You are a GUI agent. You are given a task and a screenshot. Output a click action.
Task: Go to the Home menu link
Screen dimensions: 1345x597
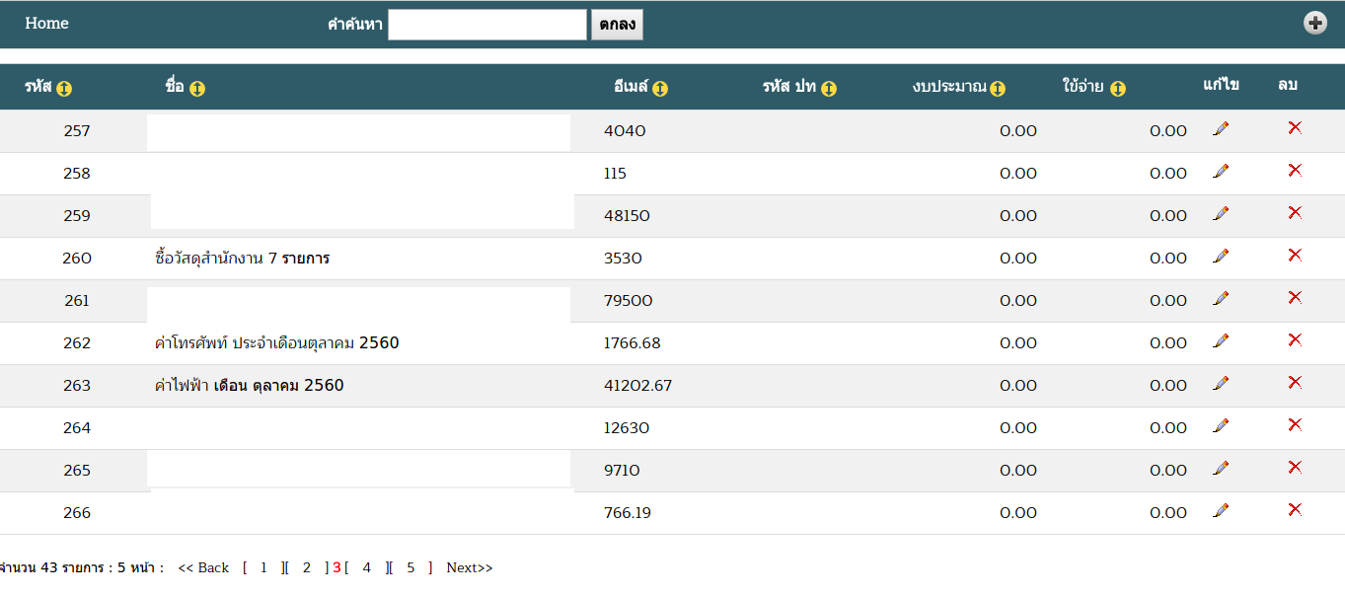(46, 24)
